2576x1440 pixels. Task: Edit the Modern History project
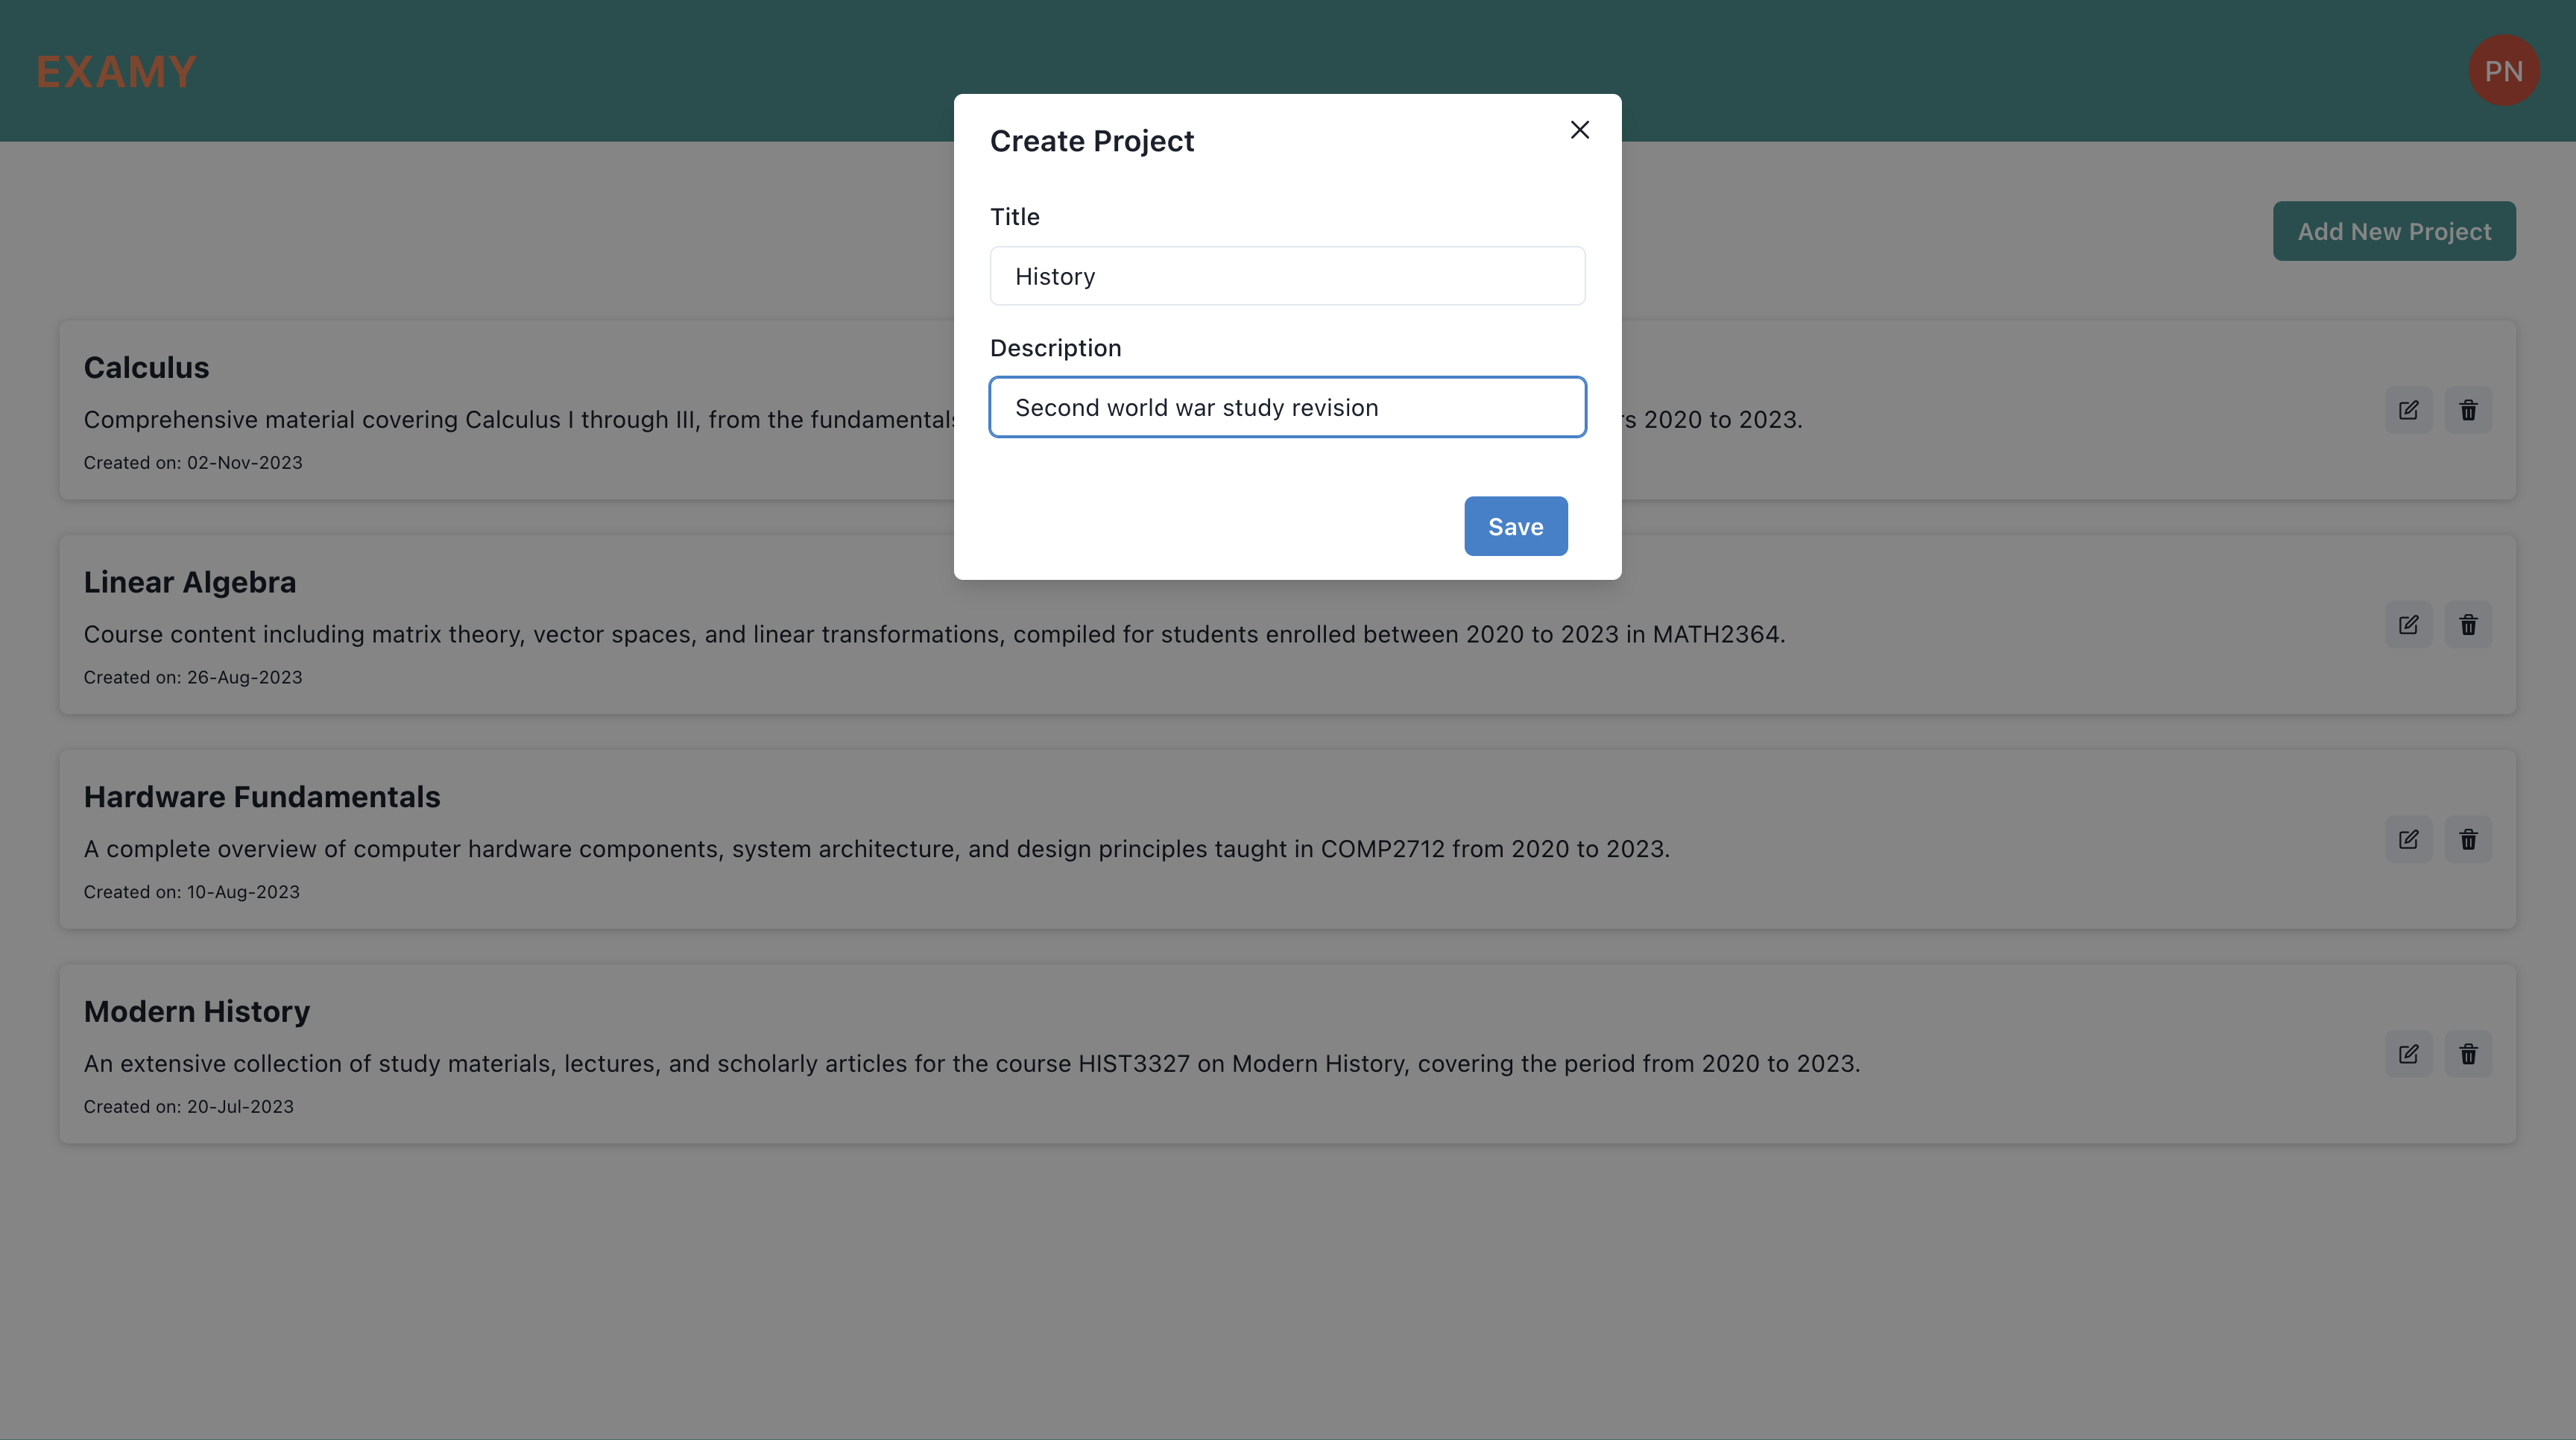tap(2408, 1054)
